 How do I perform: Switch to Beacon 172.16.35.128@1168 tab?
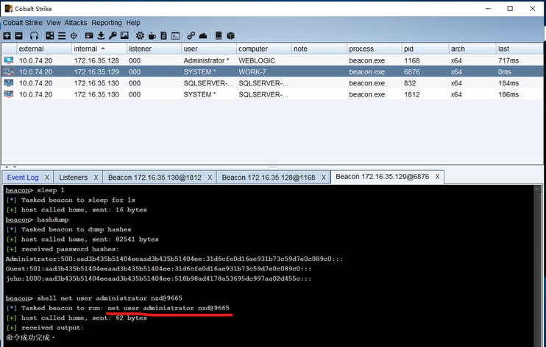(269, 178)
